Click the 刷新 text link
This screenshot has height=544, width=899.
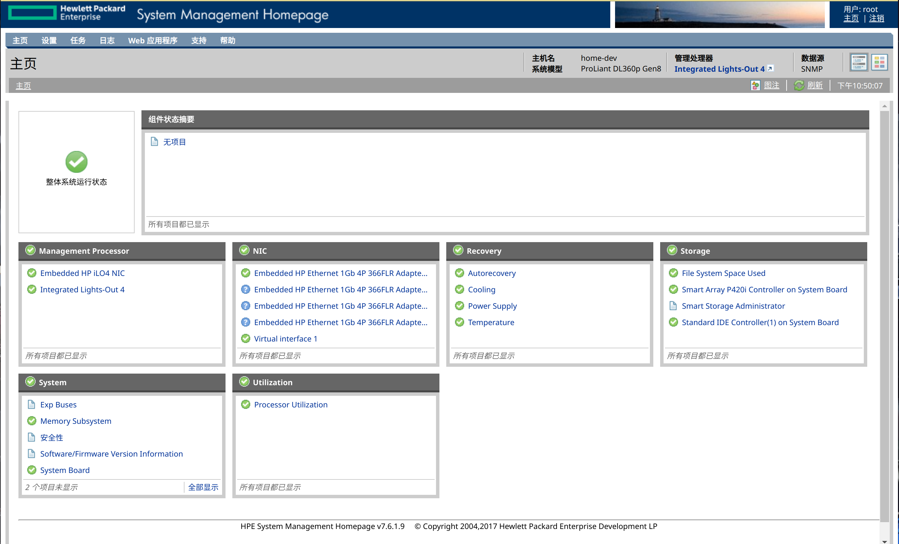(x=815, y=86)
